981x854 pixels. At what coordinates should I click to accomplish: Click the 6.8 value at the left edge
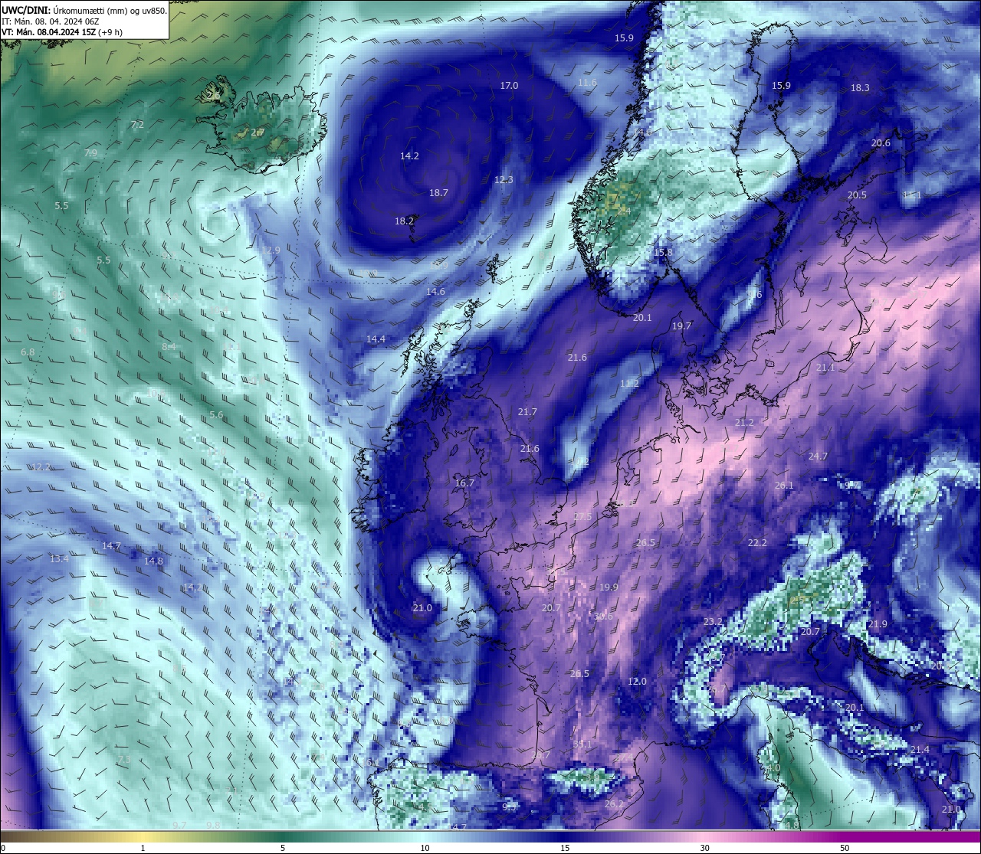pos(28,352)
